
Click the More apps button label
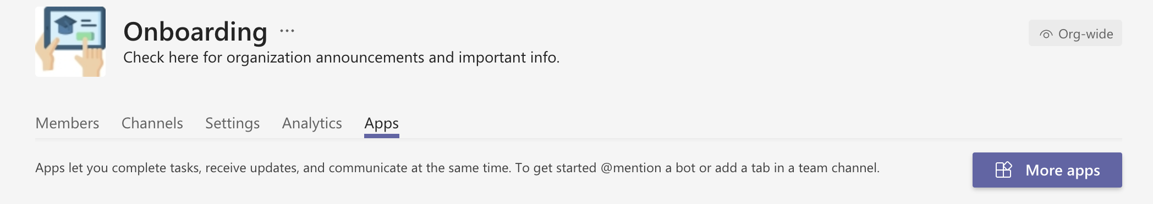click(x=1063, y=170)
